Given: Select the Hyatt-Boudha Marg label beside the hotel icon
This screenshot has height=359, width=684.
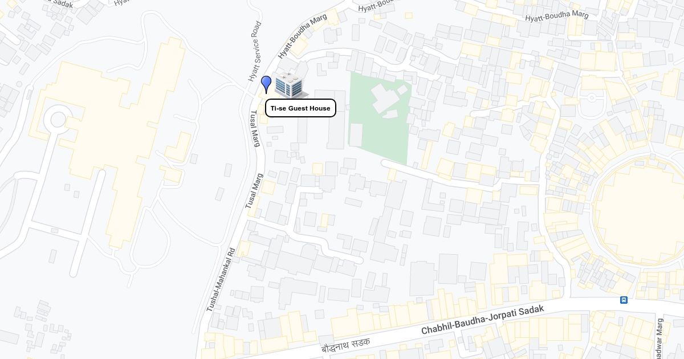Looking at the screenshot, I should (302, 37).
